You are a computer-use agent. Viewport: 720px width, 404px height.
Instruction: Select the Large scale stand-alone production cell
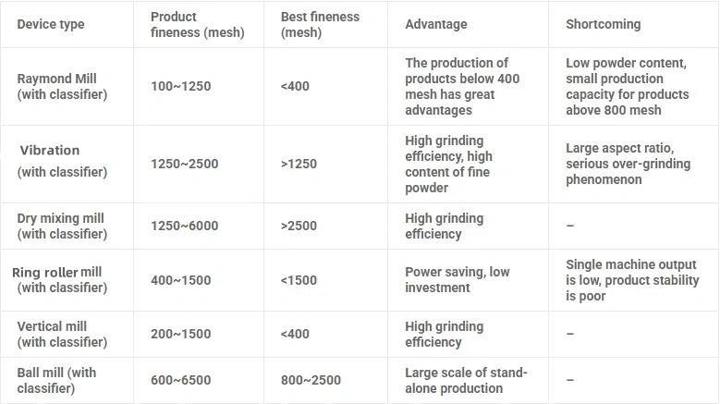click(466, 380)
